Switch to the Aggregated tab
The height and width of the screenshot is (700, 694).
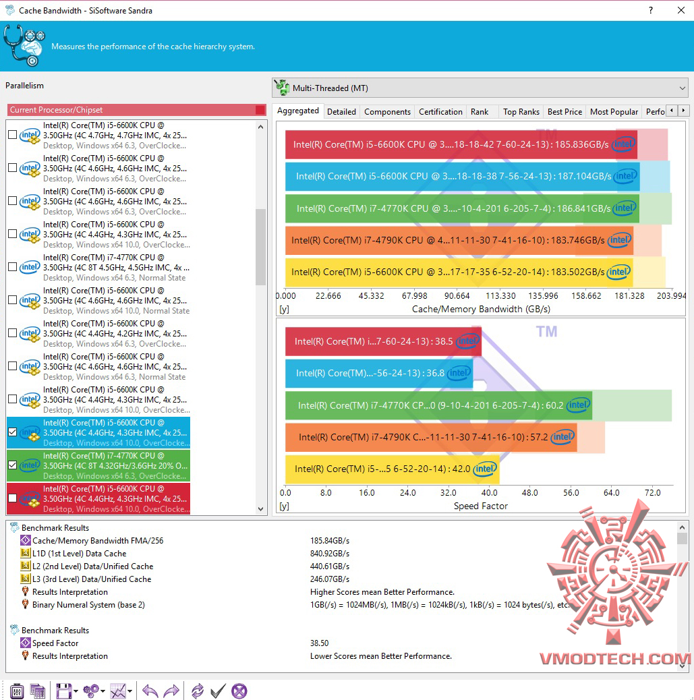(298, 111)
